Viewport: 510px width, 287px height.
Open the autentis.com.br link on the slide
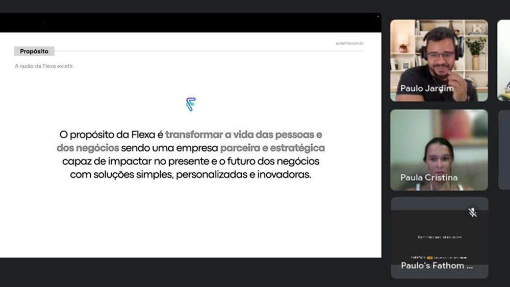point(349,43)
